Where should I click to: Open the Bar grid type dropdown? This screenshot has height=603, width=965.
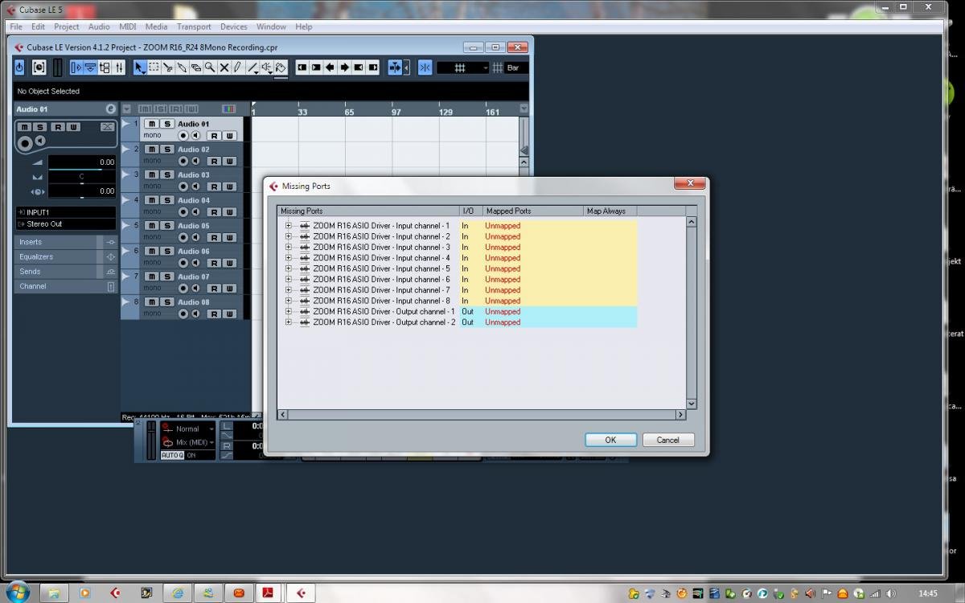tap(512, 68)
